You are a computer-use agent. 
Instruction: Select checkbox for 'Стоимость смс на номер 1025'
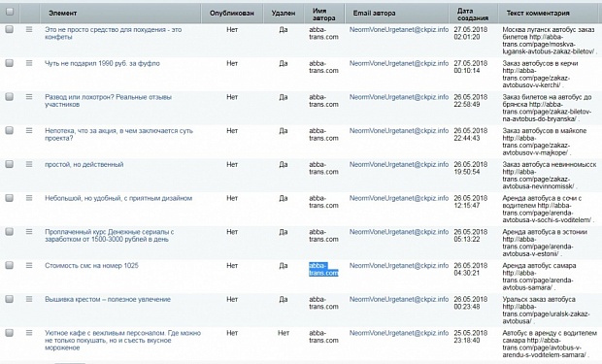pyautogui.click(x=9, y=265)
